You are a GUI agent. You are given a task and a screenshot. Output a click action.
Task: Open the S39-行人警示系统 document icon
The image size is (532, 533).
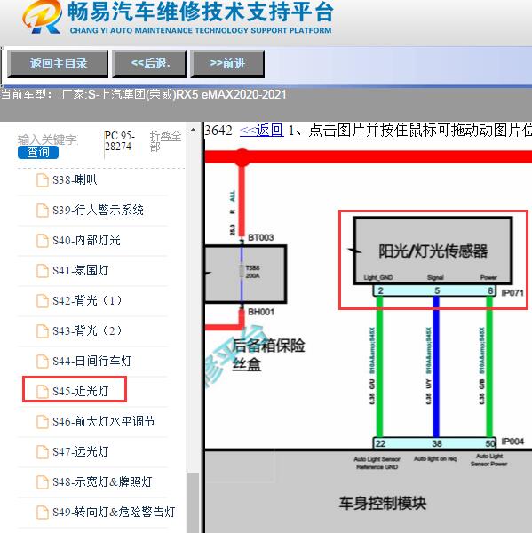43,210
